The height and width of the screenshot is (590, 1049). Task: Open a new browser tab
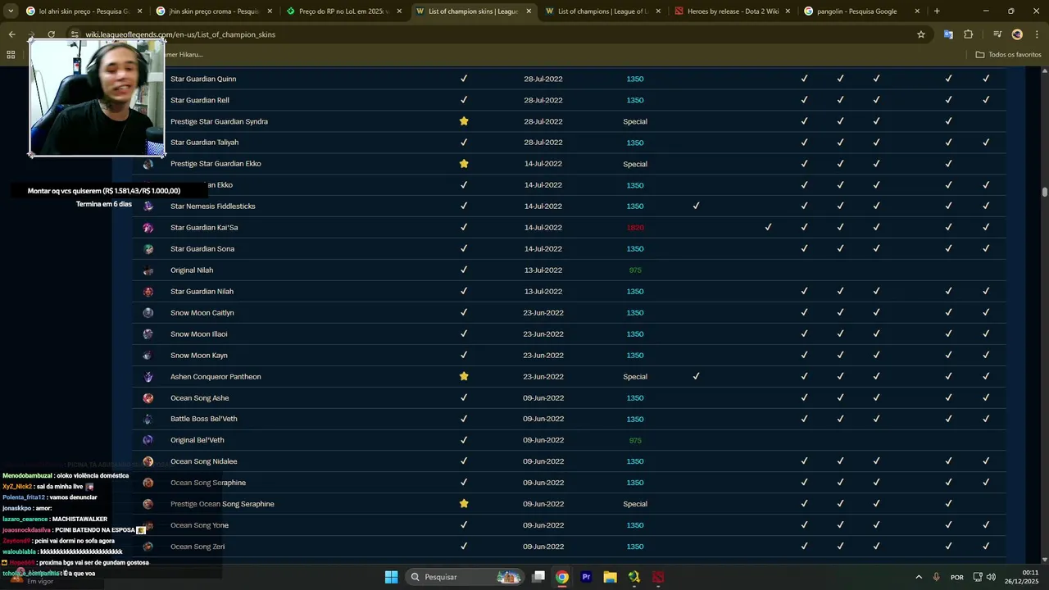click(937, 11)
